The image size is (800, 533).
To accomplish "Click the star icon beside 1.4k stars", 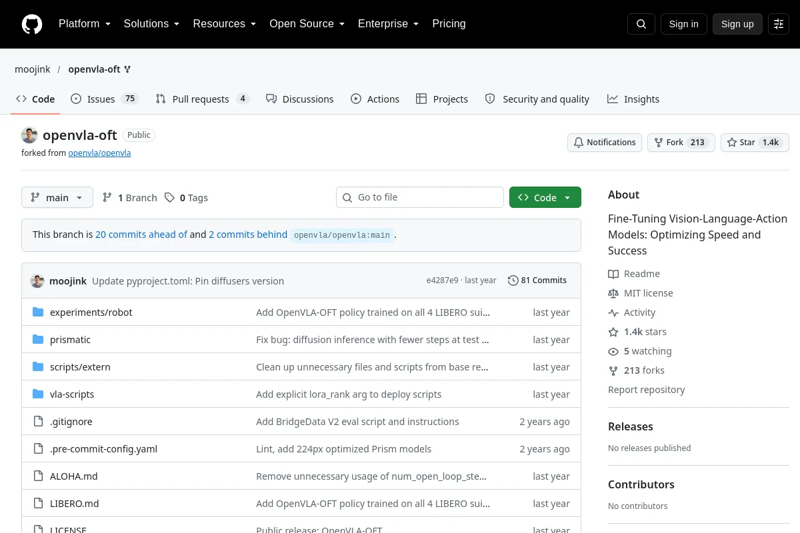I will click(x=613, y=332).
